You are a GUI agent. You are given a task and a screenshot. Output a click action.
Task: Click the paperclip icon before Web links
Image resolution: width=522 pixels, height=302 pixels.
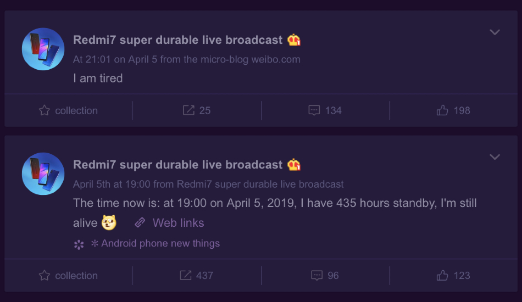[x=140, y=222]
